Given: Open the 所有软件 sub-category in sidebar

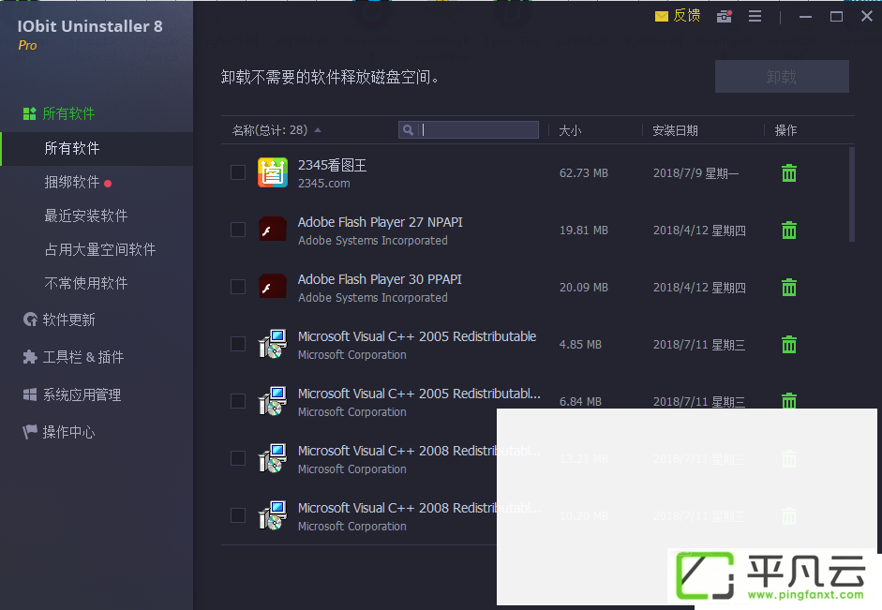Looking at the screenshot, I should click(x=97, y=148).
